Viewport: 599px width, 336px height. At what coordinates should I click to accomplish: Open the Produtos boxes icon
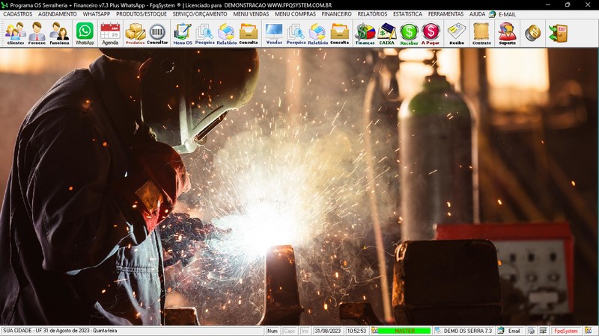135,33
